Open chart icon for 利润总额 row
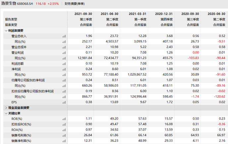 point(64,64)
